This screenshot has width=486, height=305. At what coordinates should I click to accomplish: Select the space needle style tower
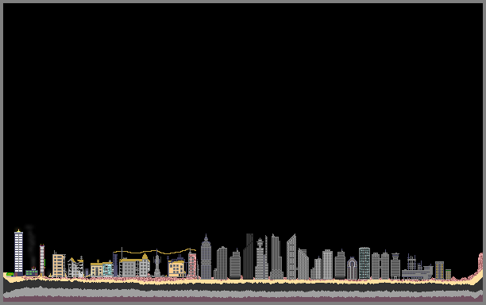[260, 258]
